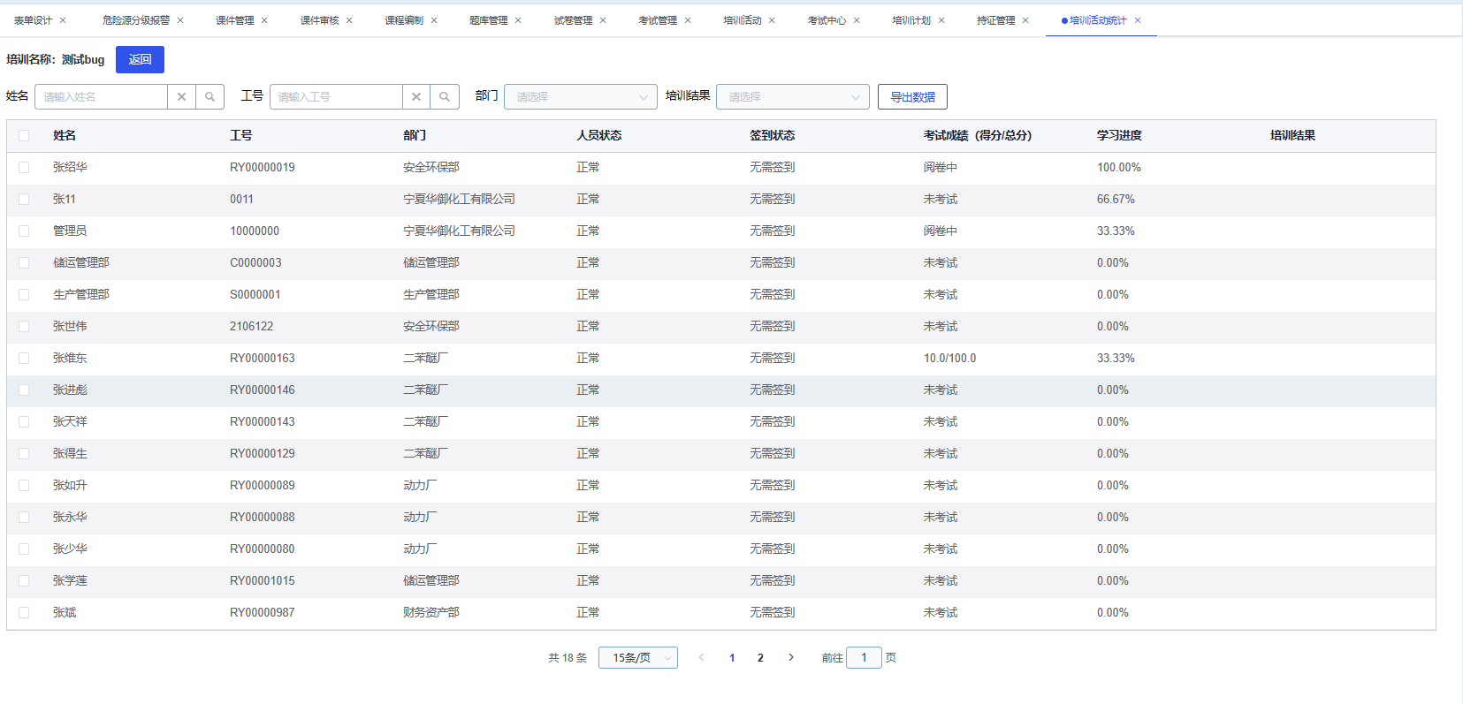Click the 66.67% progress value
This screenshot has width=1463, height=704.
pyautogui.click(x=1116, y=200)
